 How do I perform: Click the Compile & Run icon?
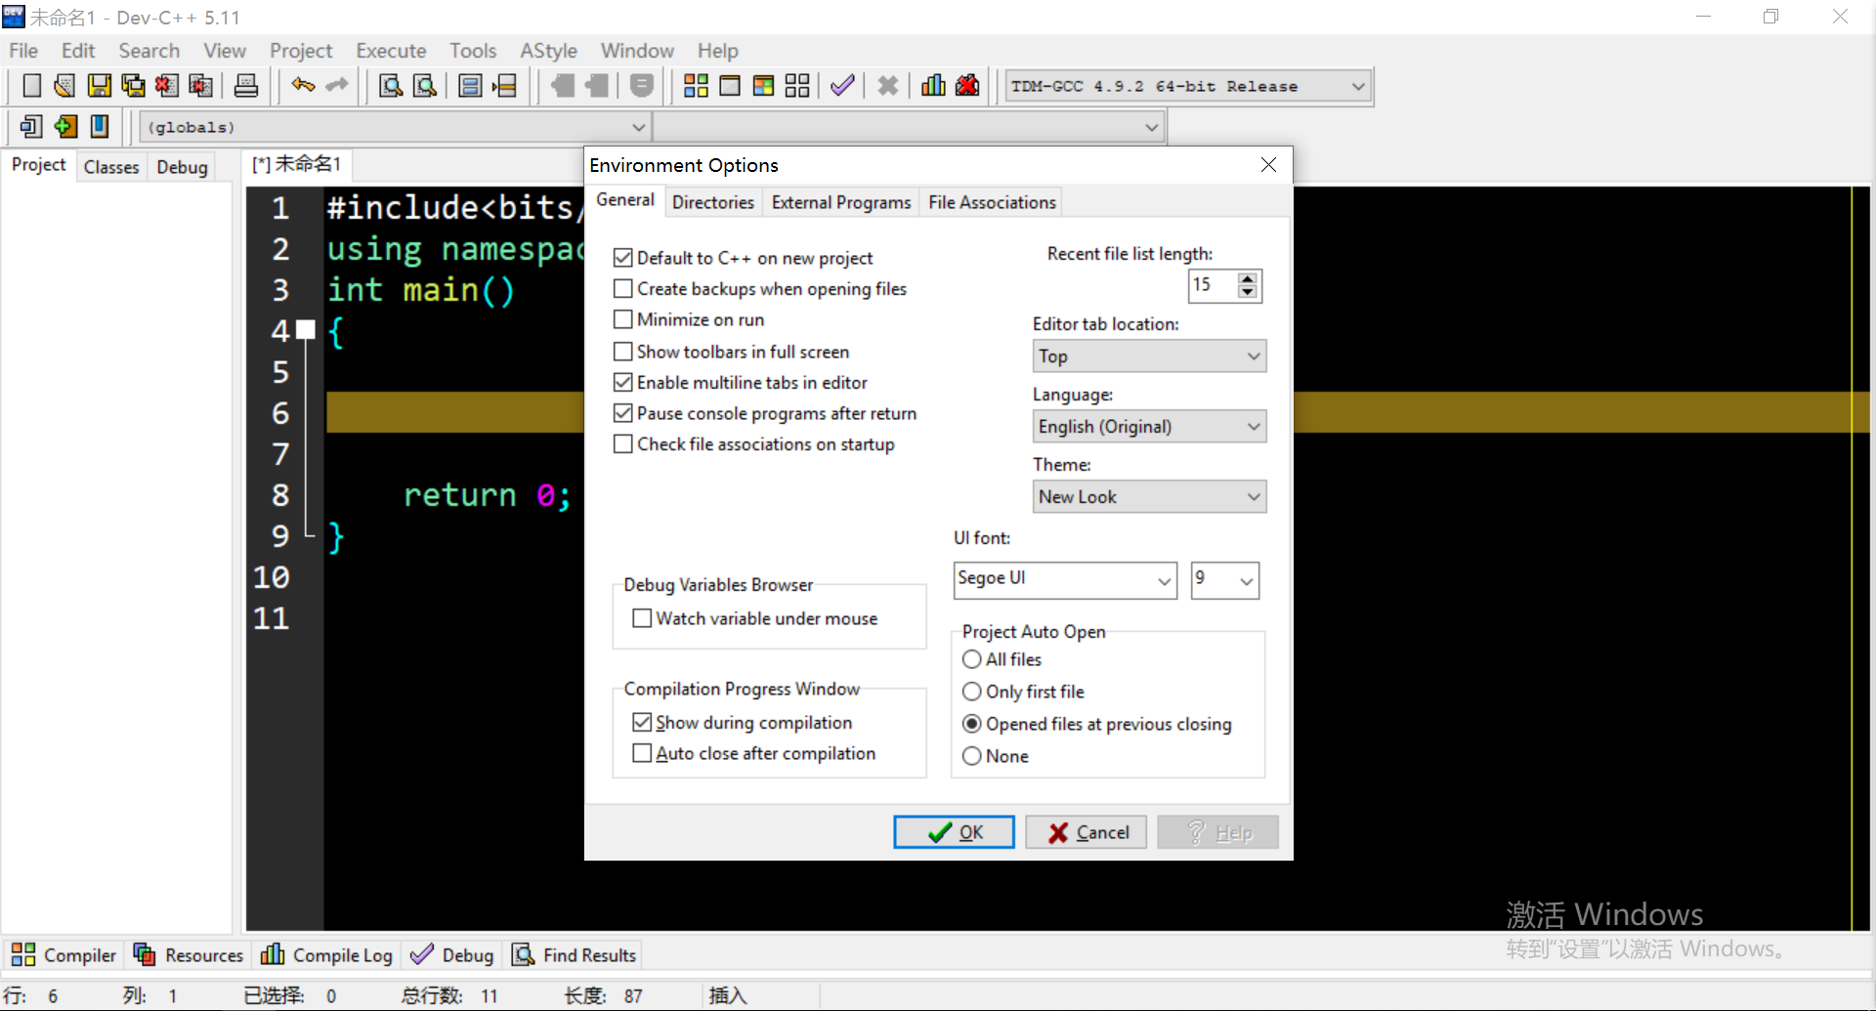(763, 86)
